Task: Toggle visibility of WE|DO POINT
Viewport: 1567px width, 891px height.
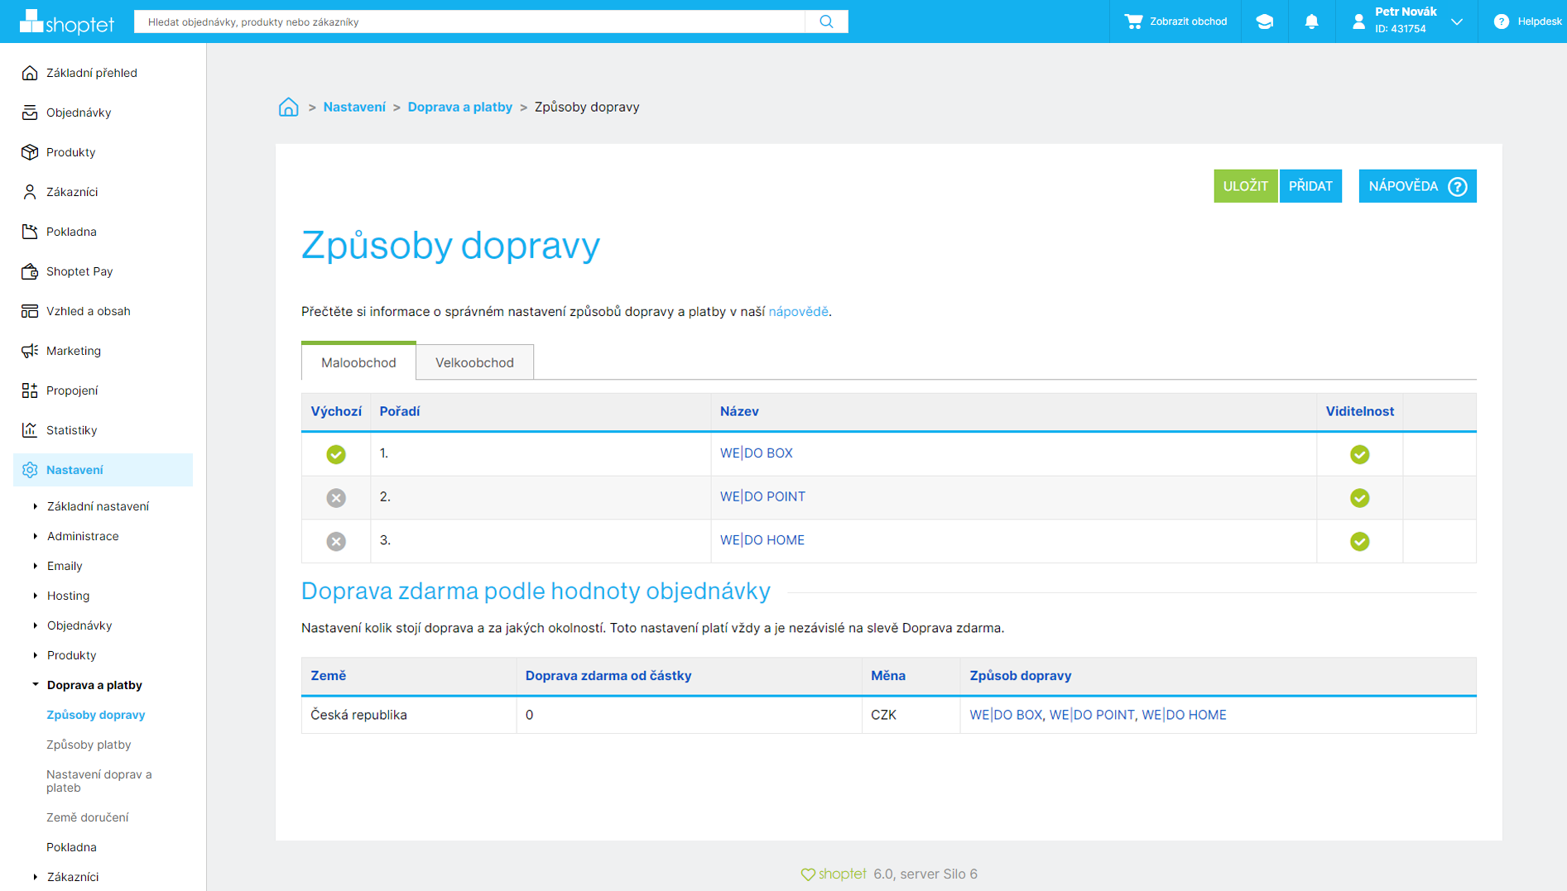Action: point(1359,498)
